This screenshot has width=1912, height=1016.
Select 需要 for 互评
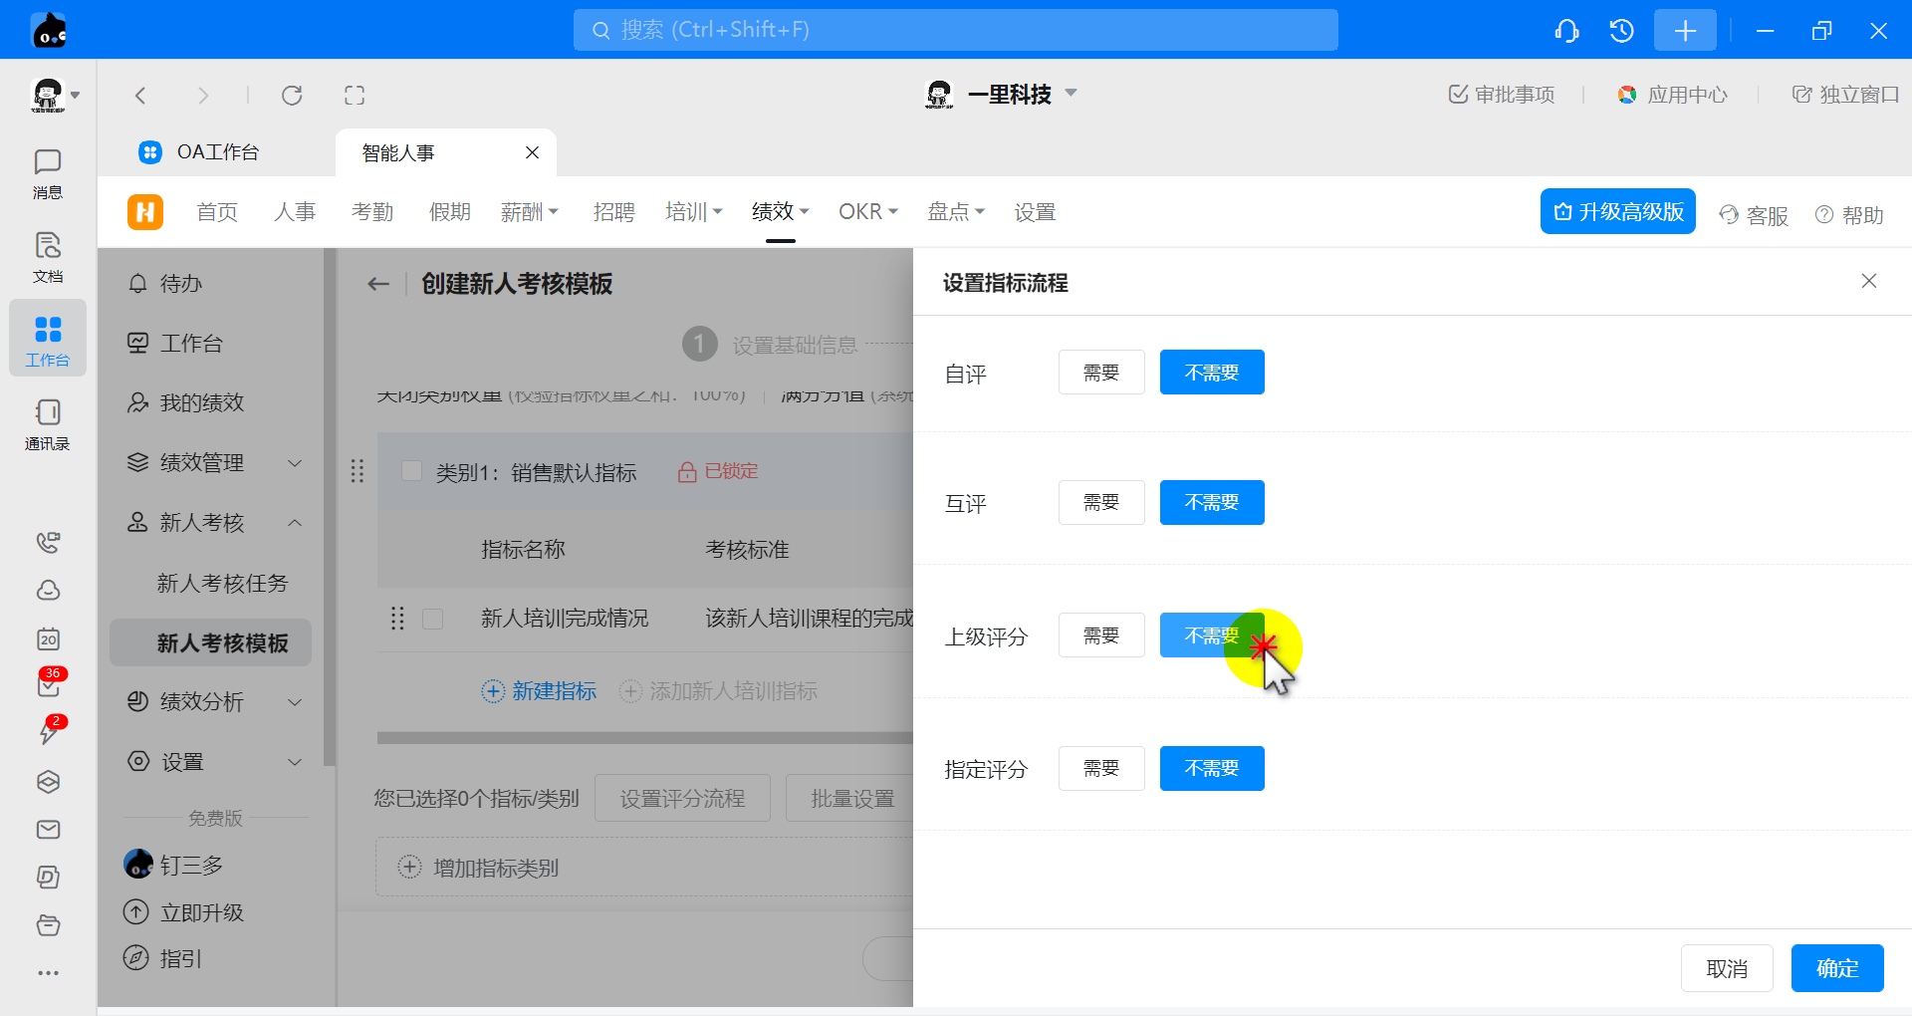[x=1100, y=503]
